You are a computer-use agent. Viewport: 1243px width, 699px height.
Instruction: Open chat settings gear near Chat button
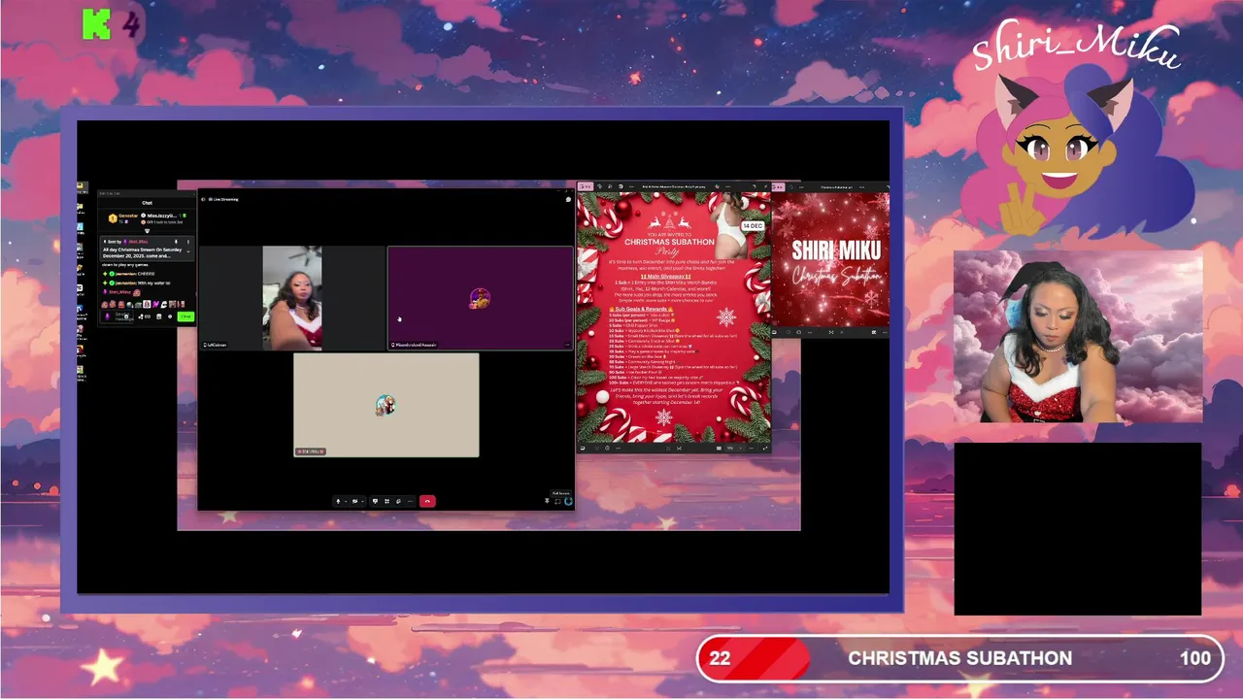170,316
